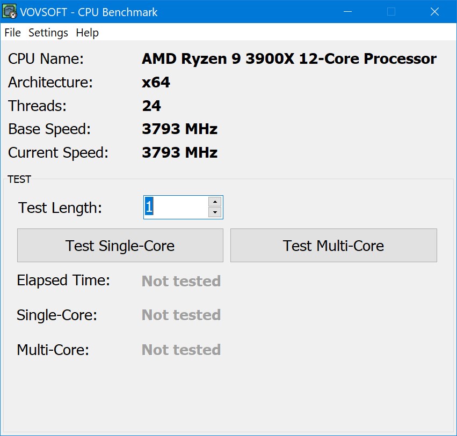This screenshot has width=457, height=436.
Task: Open the Help menu
Action: 87,33
